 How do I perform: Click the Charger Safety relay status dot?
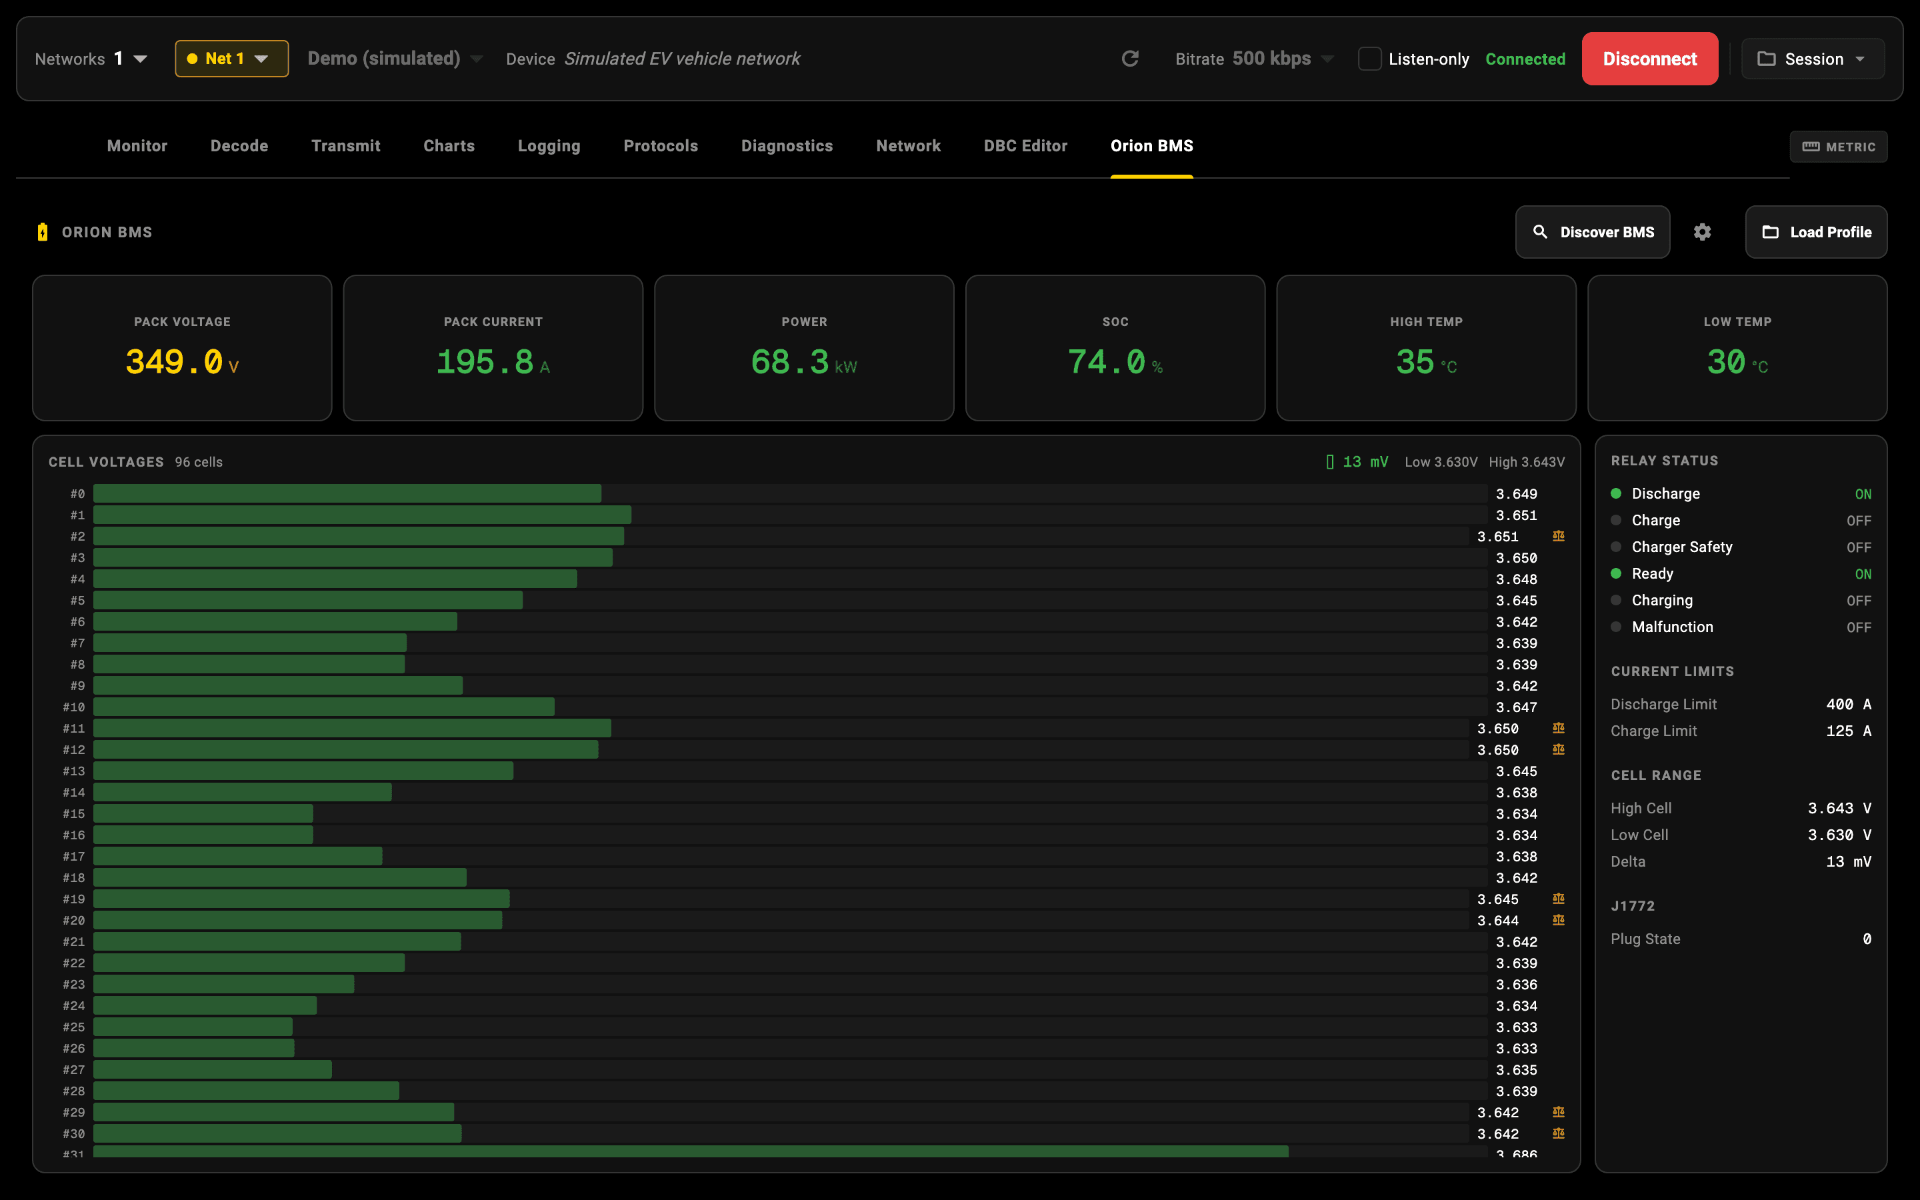[x=1616, y=547]
